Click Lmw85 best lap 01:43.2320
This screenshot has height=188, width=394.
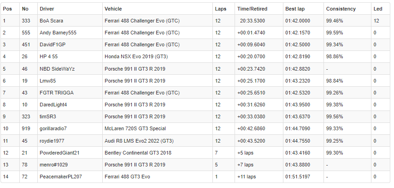pyautogui.click(x=298, y=81)
